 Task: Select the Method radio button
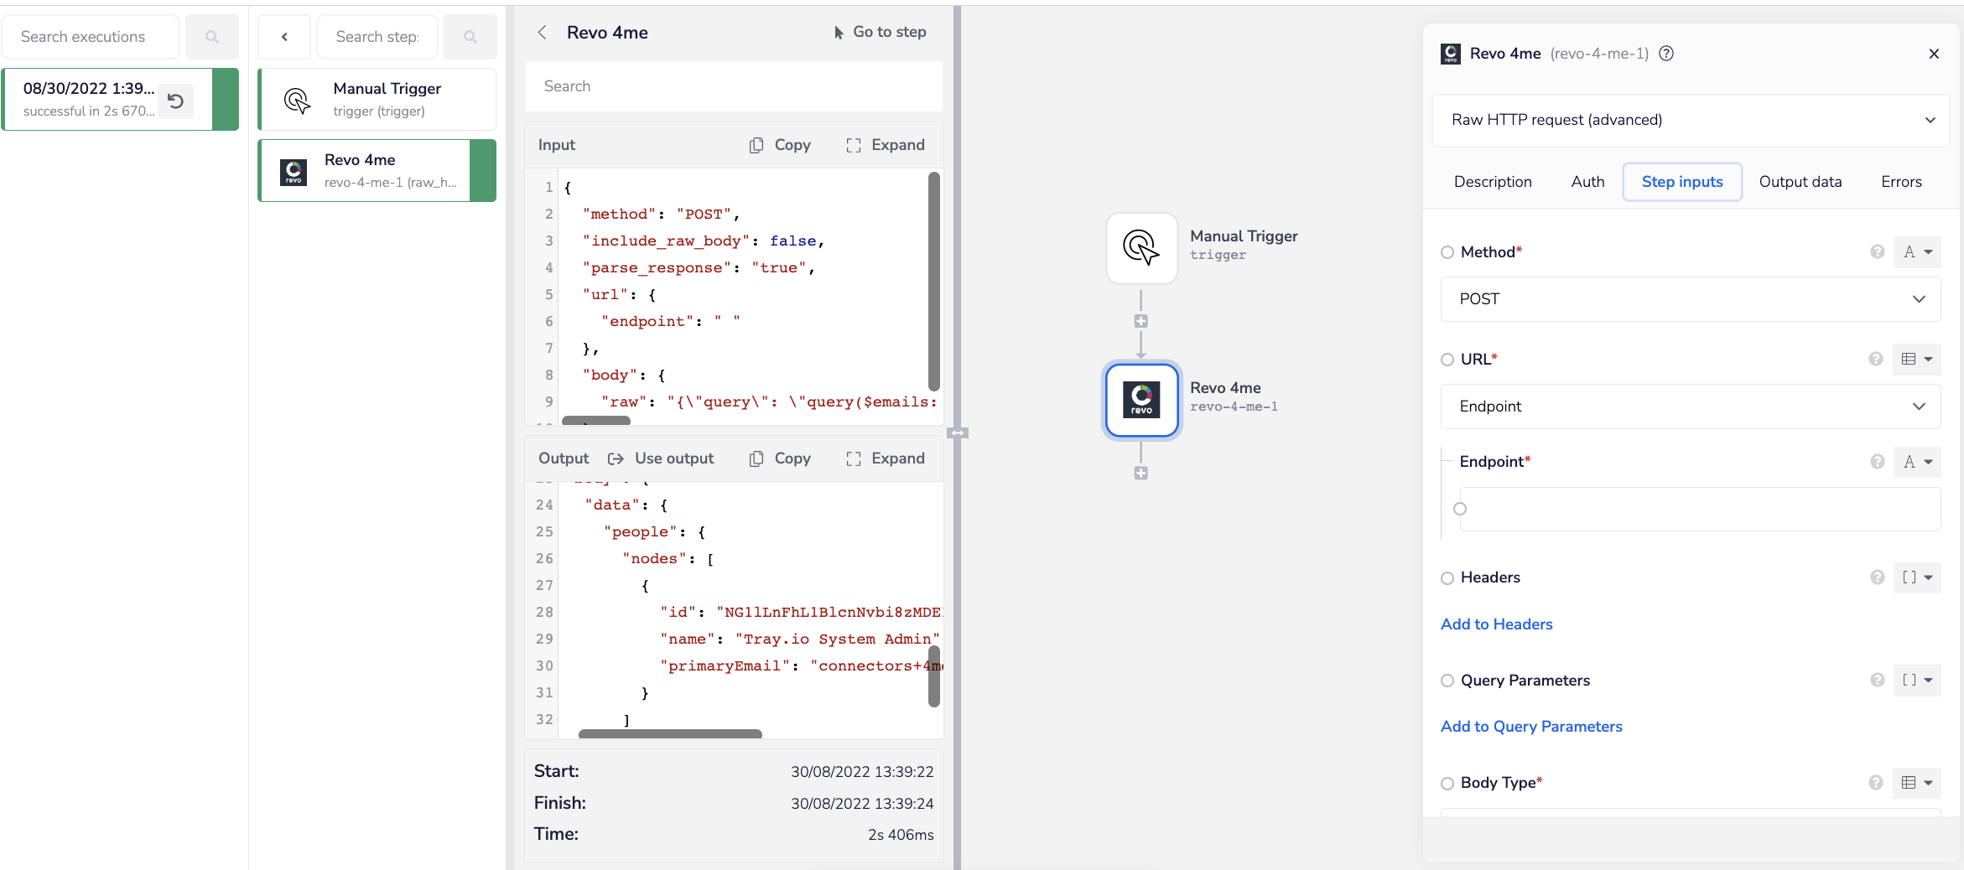1447,252
